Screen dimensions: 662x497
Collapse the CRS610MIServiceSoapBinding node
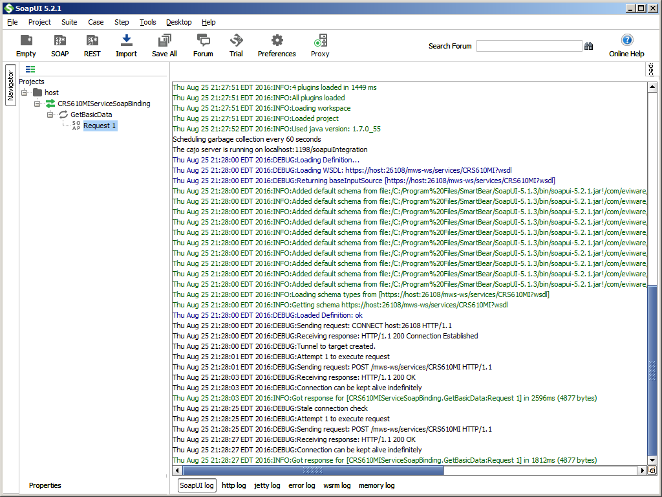37,104
